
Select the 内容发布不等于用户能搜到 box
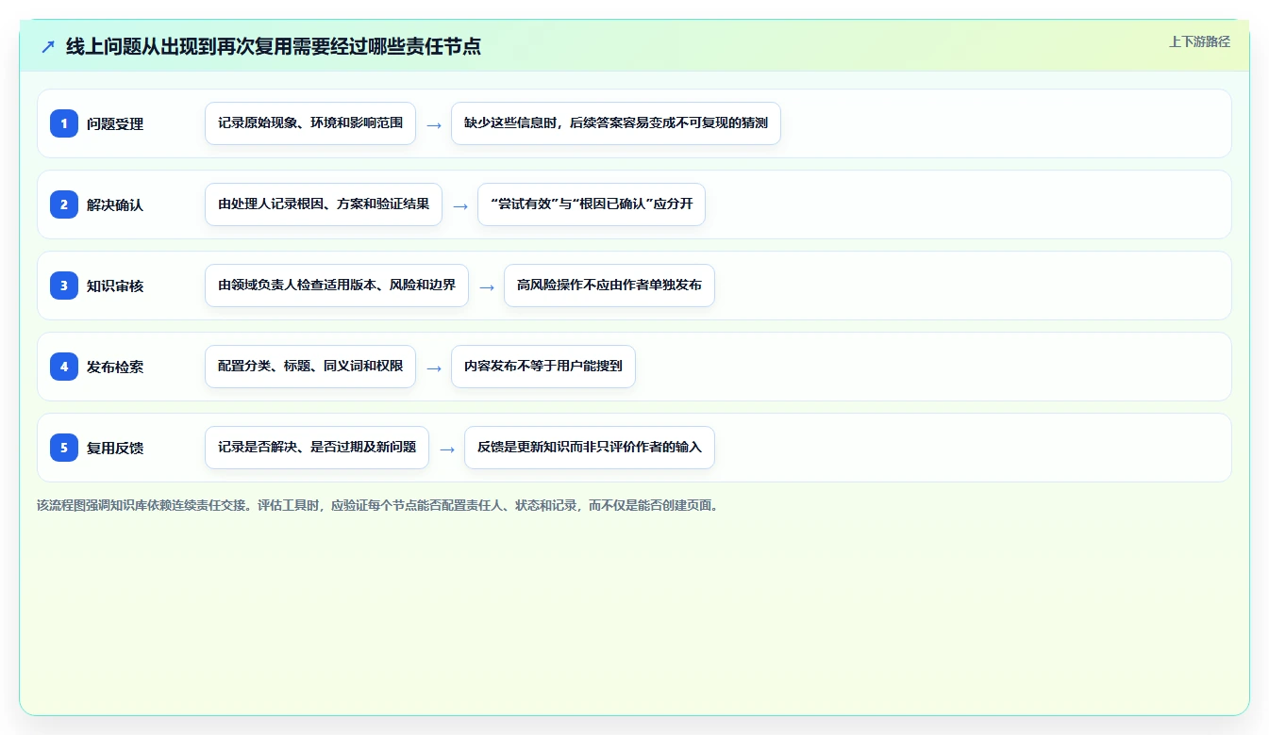(x=543, y=367)
